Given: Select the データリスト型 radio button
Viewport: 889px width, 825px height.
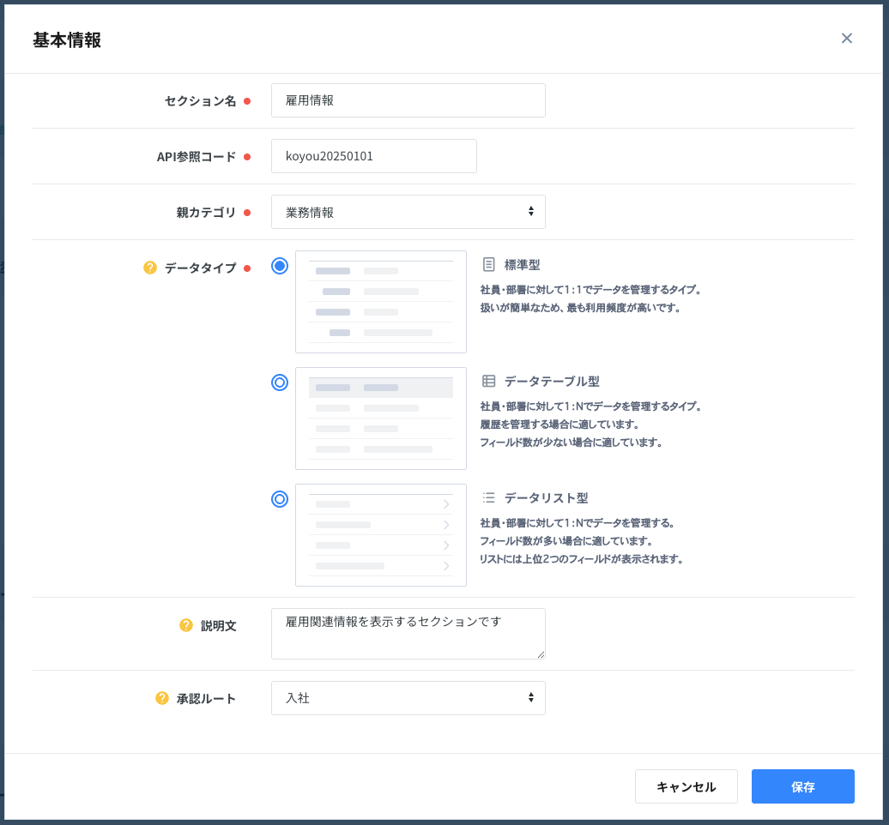Looking at the screenshot, I should pyautogui.click(x=280, y=499).
